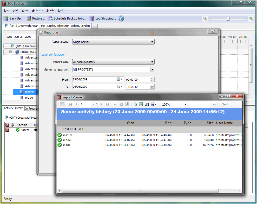Refresh the report in Report Viewer
The height and width of the screenshot is (204, 257).
click(x=127, y=104)
